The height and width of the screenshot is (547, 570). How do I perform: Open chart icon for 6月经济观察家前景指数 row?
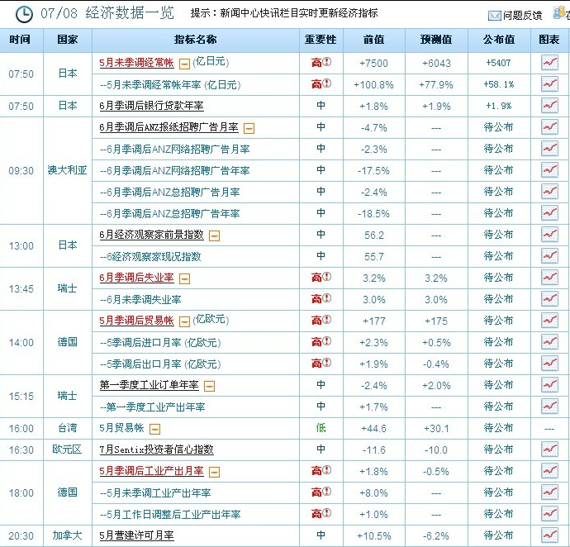[549, 234]
